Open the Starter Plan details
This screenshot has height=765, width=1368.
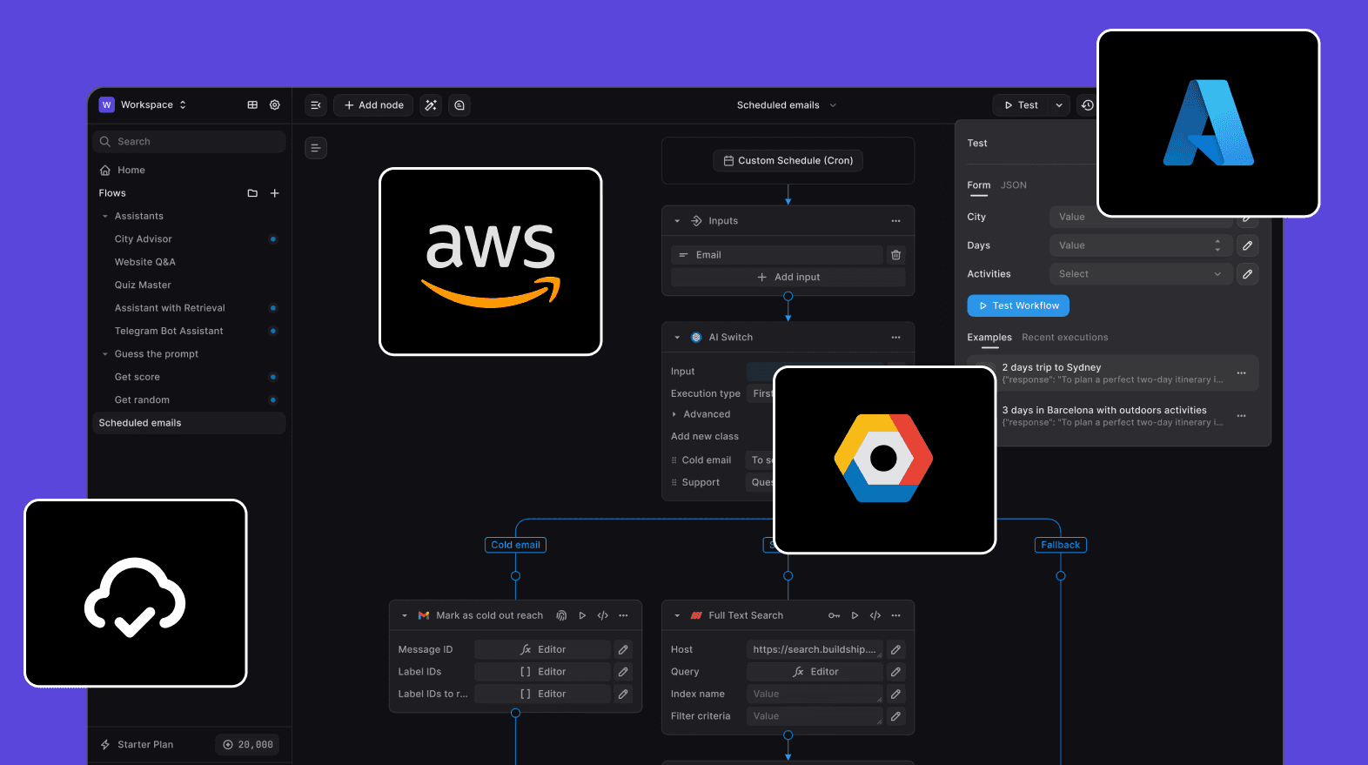coord(137,745)
